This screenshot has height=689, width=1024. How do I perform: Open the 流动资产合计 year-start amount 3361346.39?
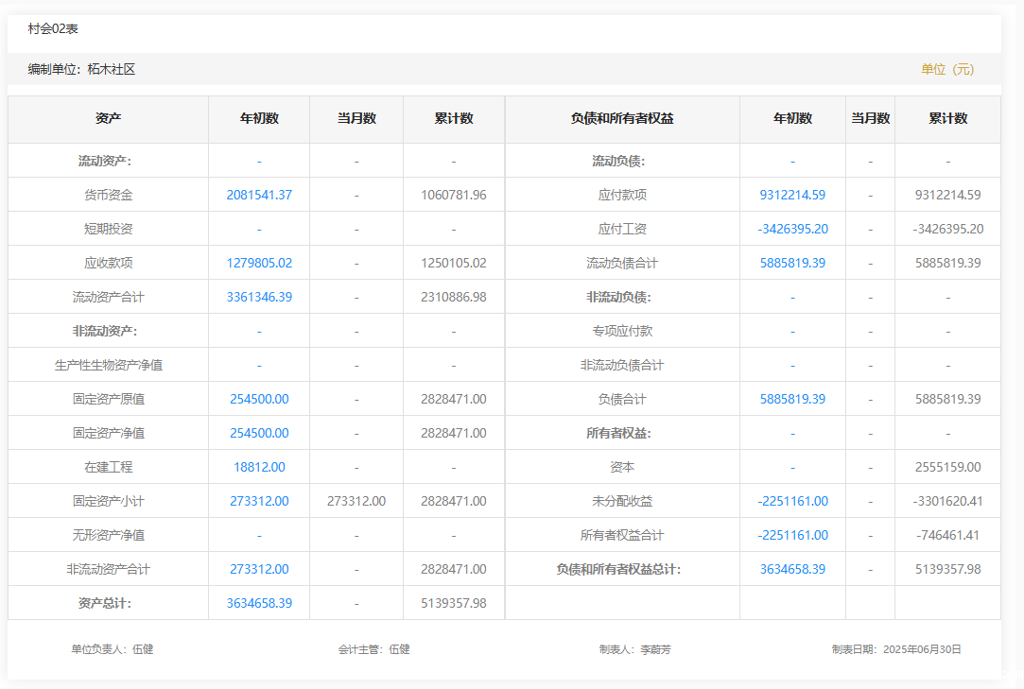coord(259,297)
